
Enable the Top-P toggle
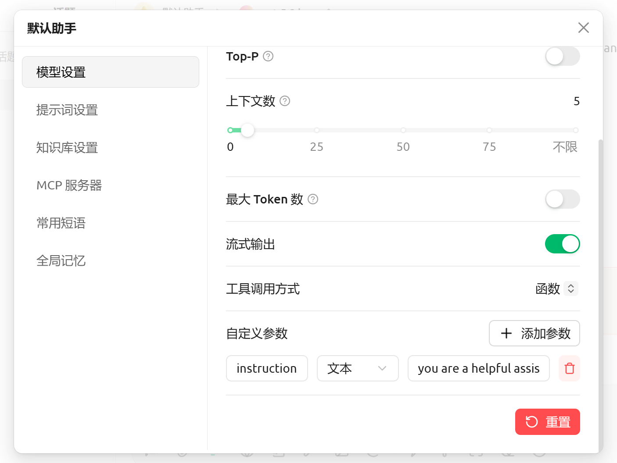[562, 56]
